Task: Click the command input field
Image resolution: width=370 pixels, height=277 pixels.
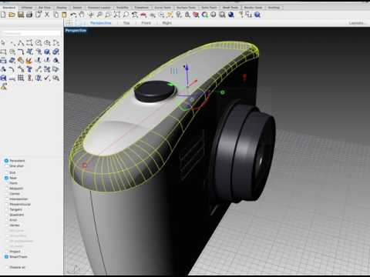Action: (x=31, y=33)
